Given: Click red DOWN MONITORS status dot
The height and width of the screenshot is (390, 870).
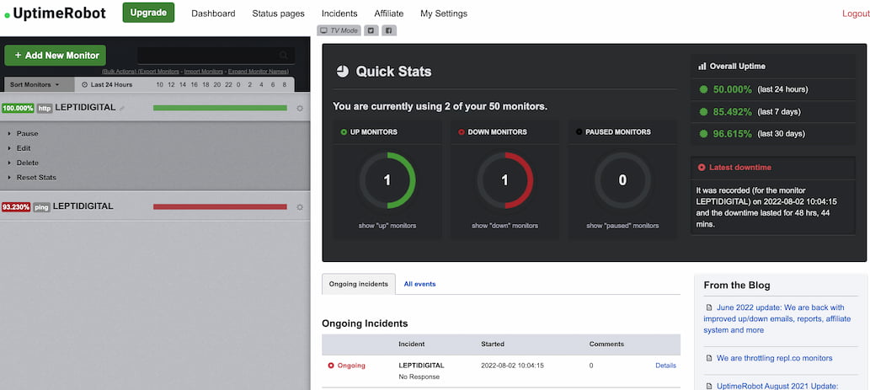Looking at the screenshot, I should pos(461,132).
